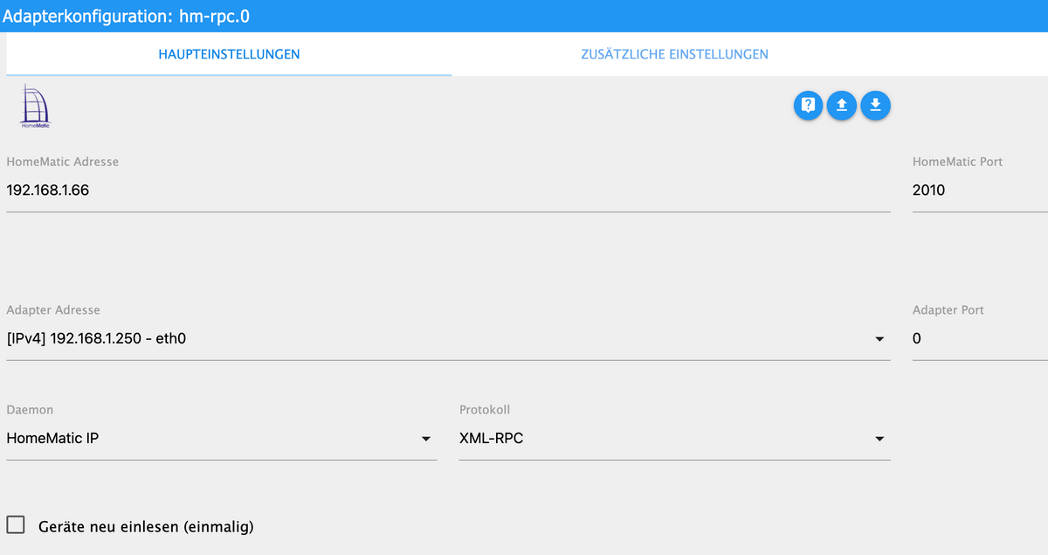Open the Protokoll dropdown showing XML-RPC
The height and width of the screenshot is (555, 1048).
[675, 439]
